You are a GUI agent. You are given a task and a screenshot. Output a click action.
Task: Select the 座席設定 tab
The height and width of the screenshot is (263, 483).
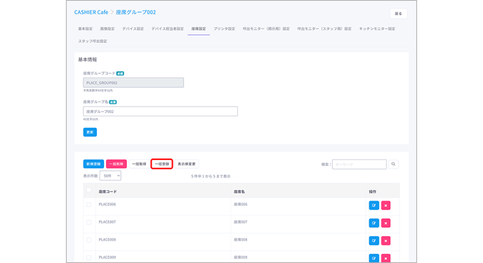pyautogui.click(x=199, y=29)
